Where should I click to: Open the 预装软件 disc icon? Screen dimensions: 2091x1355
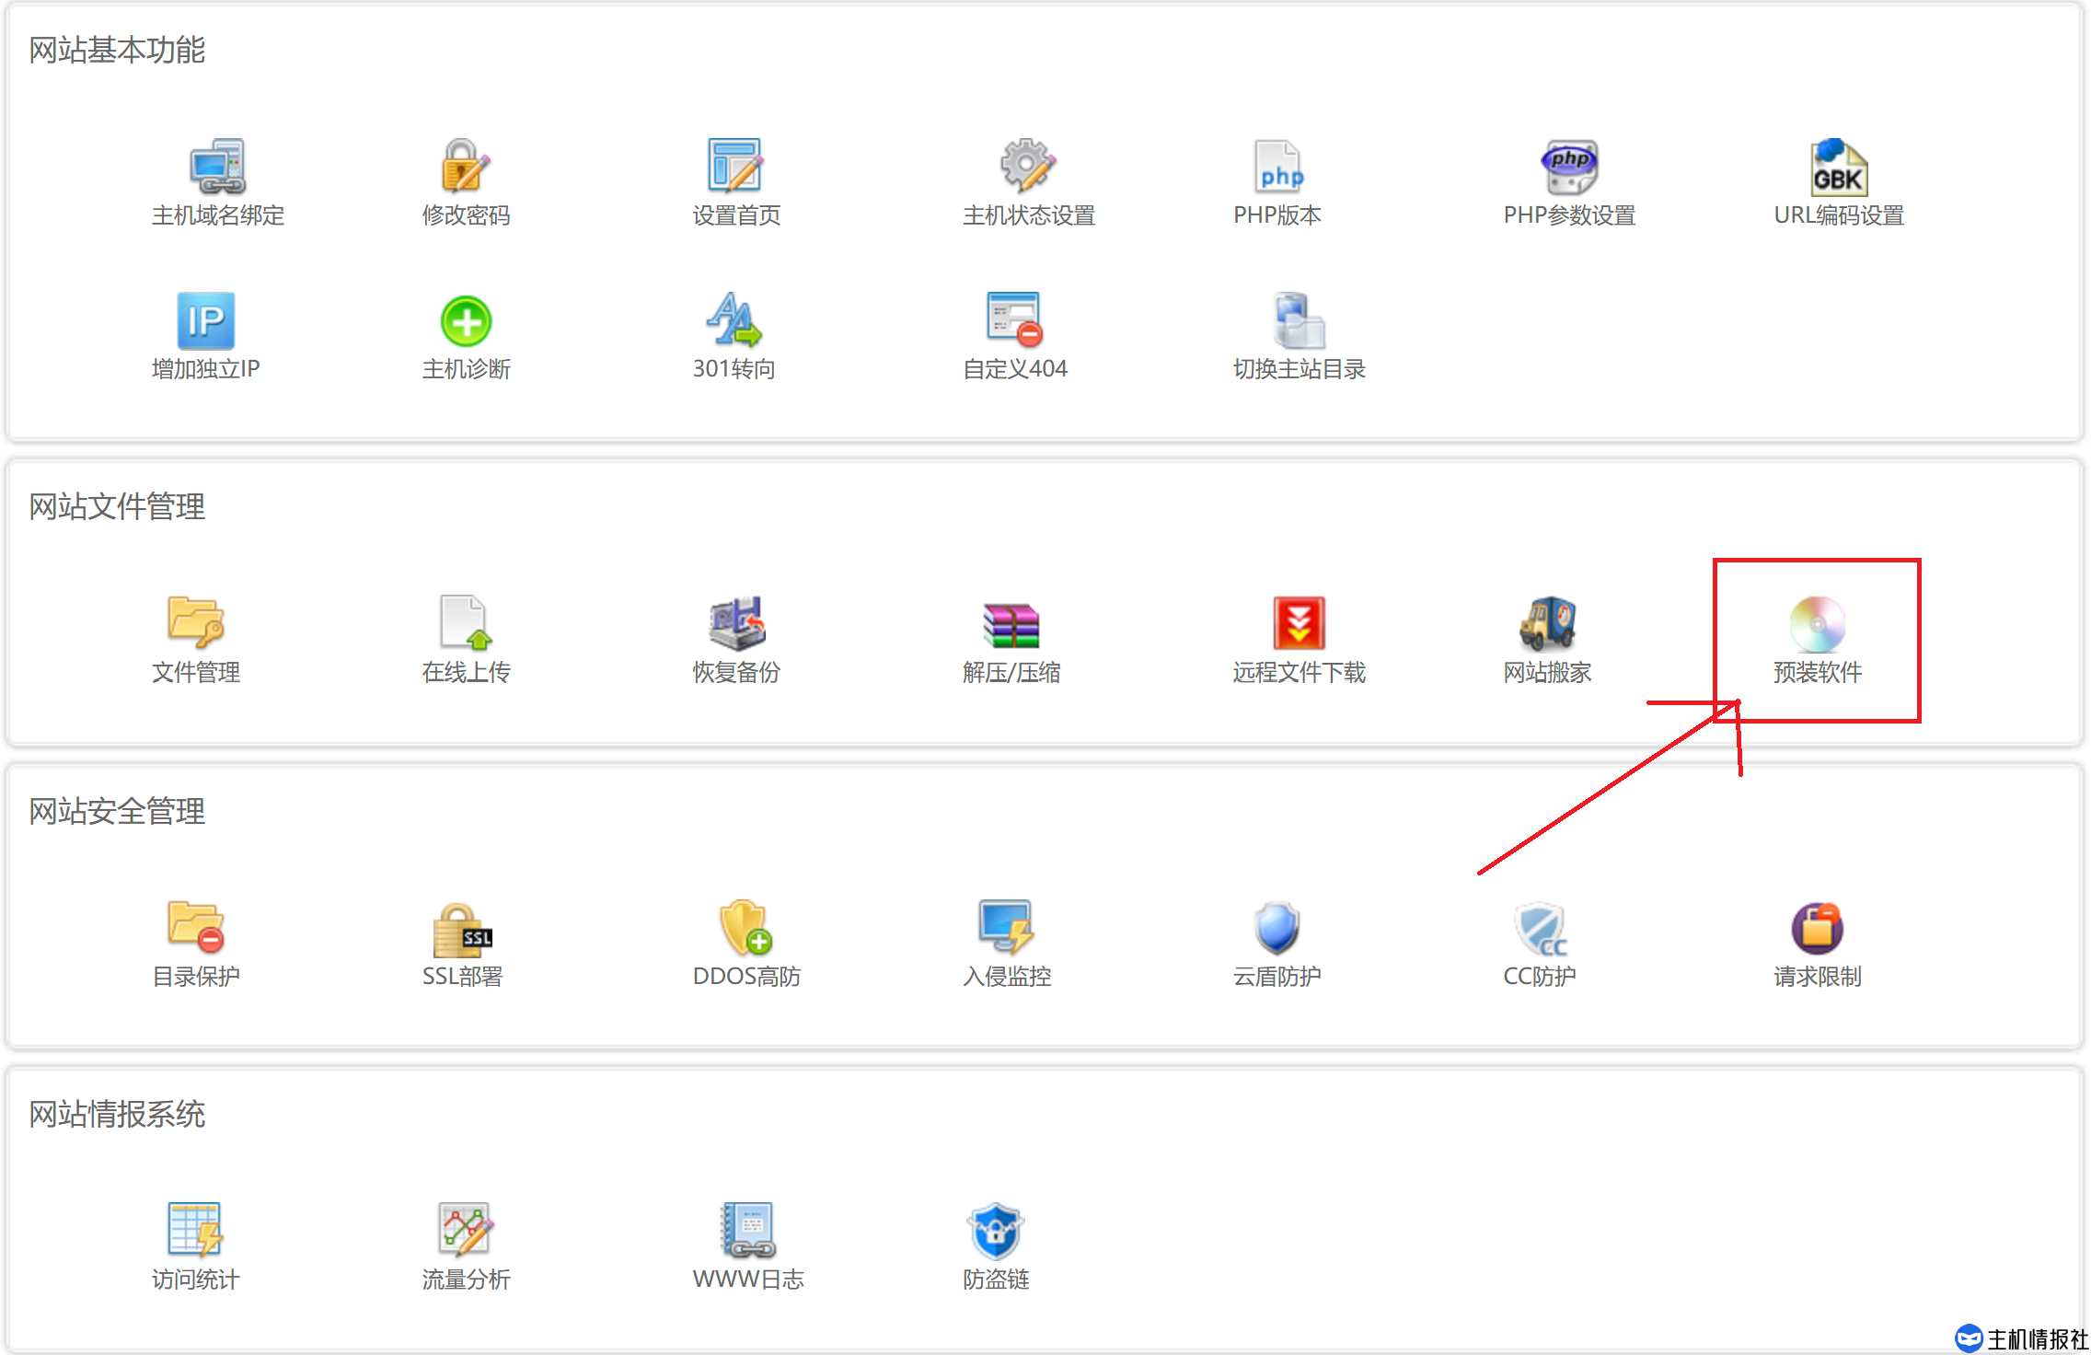(1817, 624)
